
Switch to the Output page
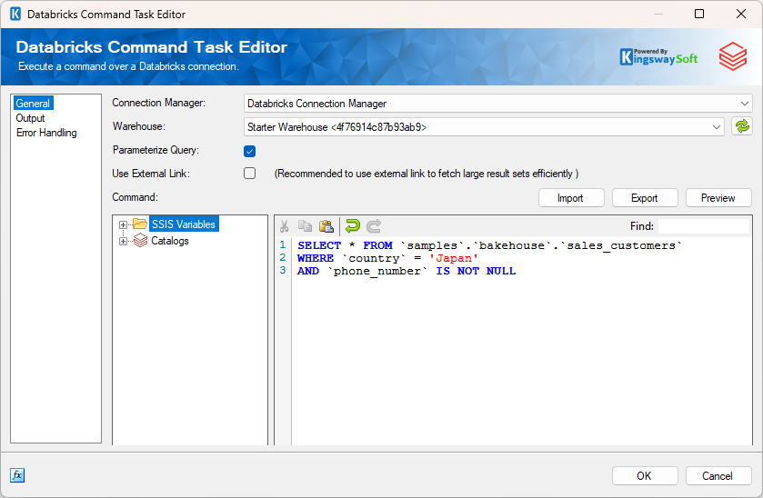click(30, 118)
